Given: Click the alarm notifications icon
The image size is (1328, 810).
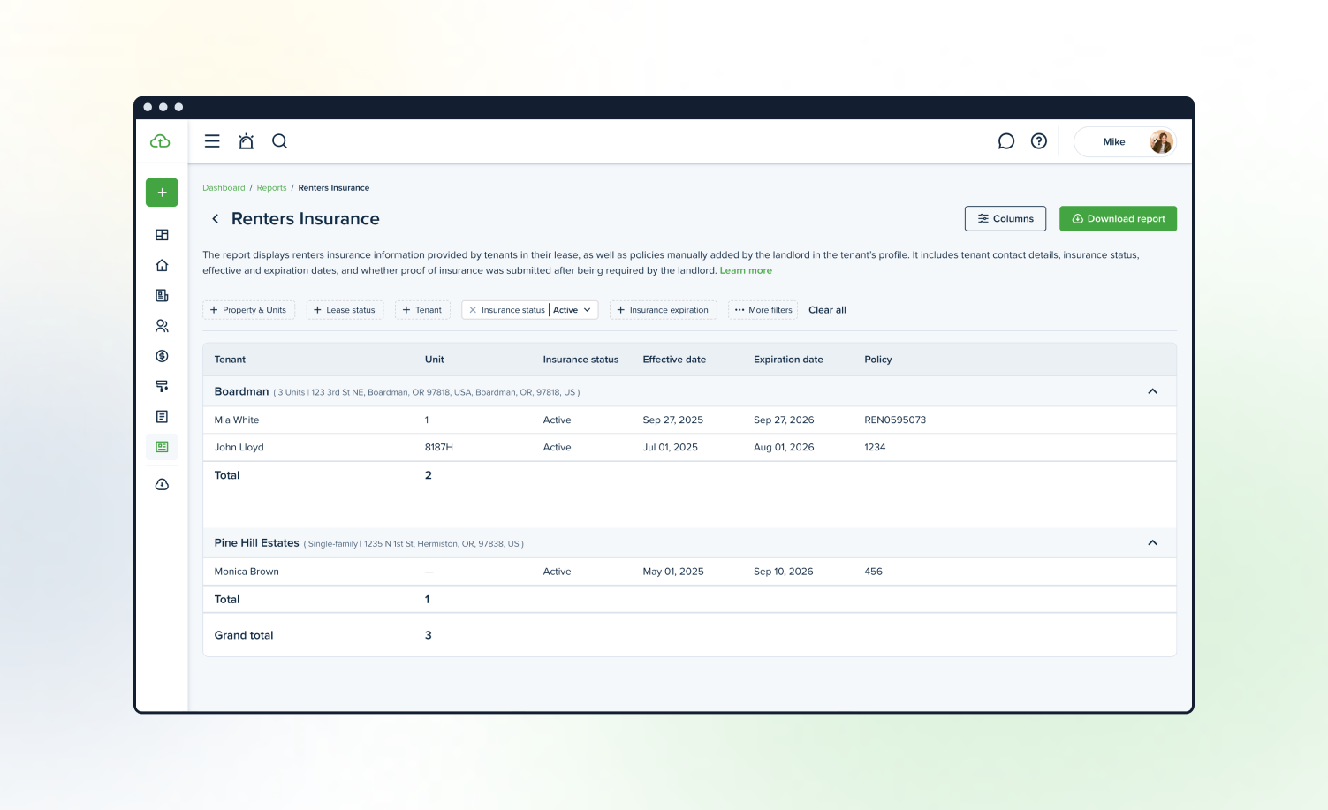Looking at the screenshot, I should point(247,141).
